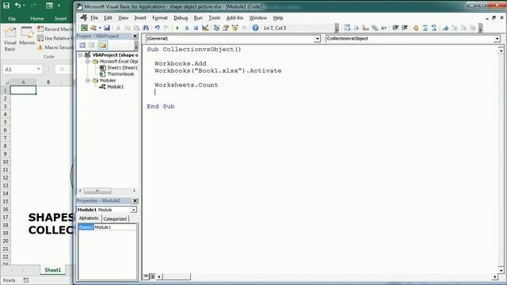The image size is (507, 285).
Task: Click the blue Help question mark icon
Action: pyautogui.click(x=255, y=28)
